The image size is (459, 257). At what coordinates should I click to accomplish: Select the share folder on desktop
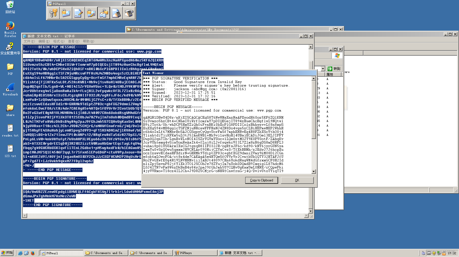coord(10,110)
